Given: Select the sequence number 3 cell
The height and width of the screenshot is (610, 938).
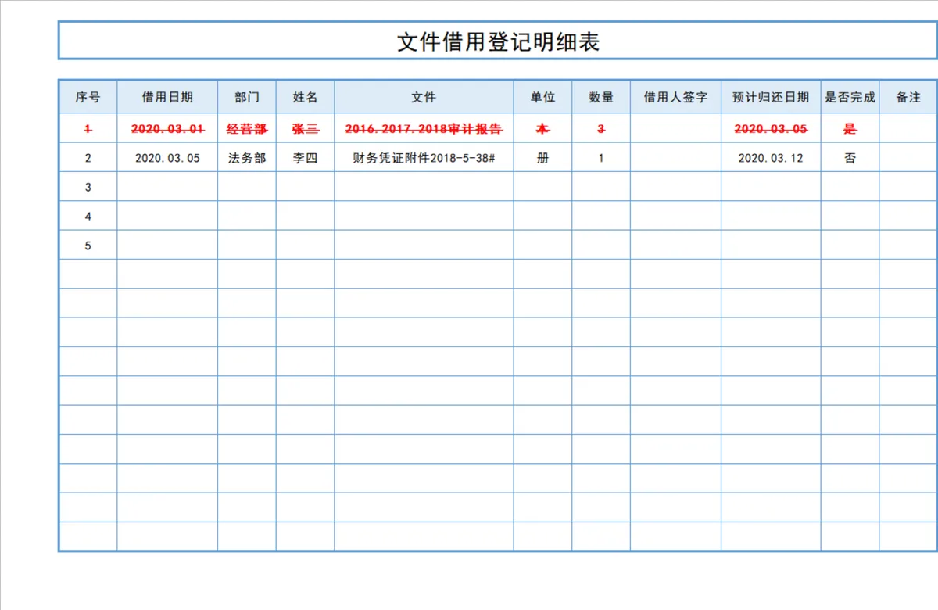Looking at the screenshot, I should click(88, 187).
